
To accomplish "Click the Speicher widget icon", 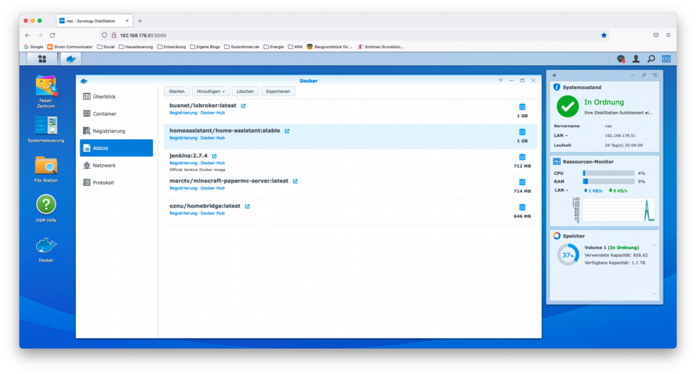I will [557, 236].
